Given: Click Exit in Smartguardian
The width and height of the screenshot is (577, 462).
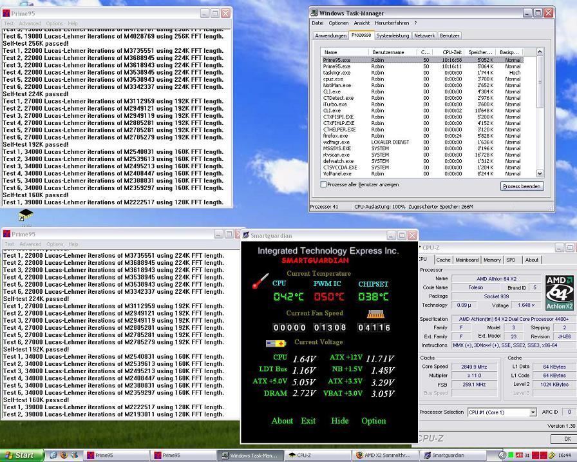Looking at the screenshot, I should pos(308,421).
